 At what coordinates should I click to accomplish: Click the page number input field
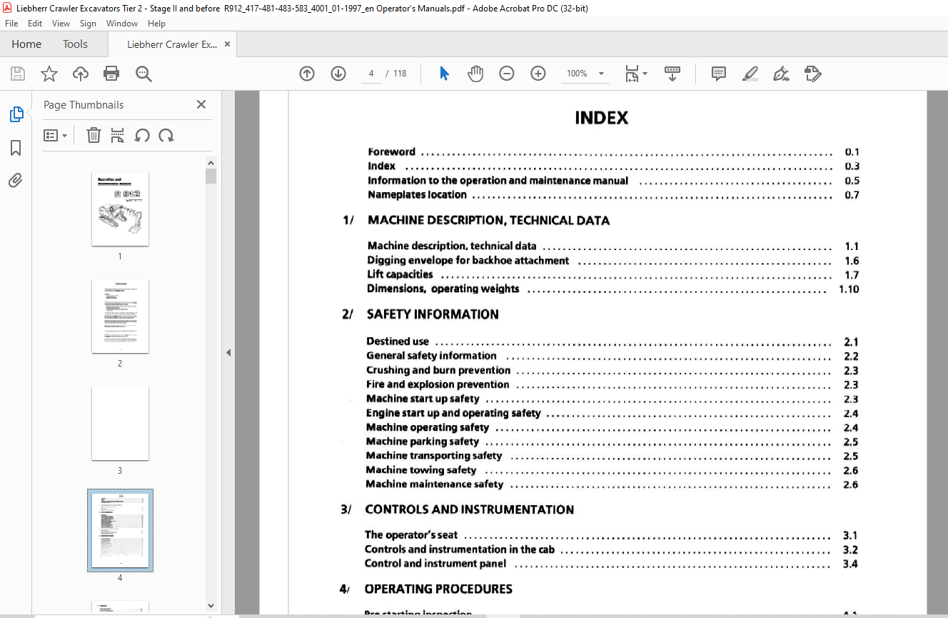pyautogui.click(x=371, y=74)
